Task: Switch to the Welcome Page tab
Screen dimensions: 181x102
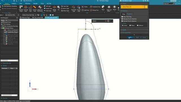Action: pyautogui.click(x=25, y=18)
